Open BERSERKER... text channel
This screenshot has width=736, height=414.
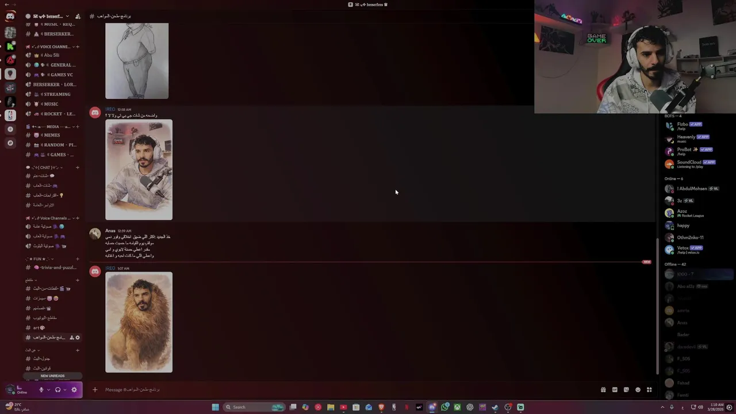pos(53,34)
